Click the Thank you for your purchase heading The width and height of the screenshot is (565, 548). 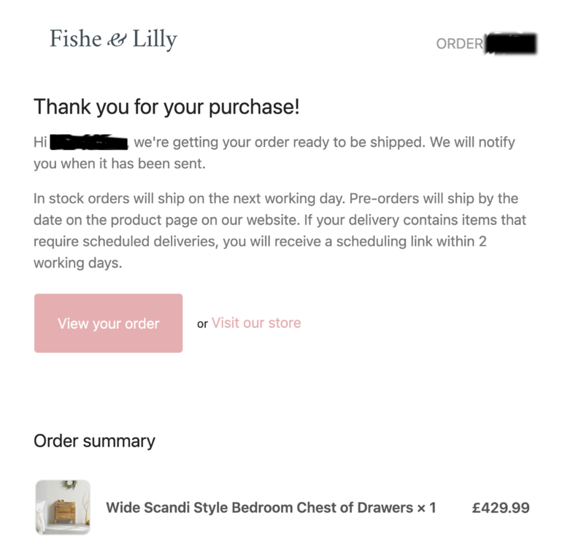[166, 107]
